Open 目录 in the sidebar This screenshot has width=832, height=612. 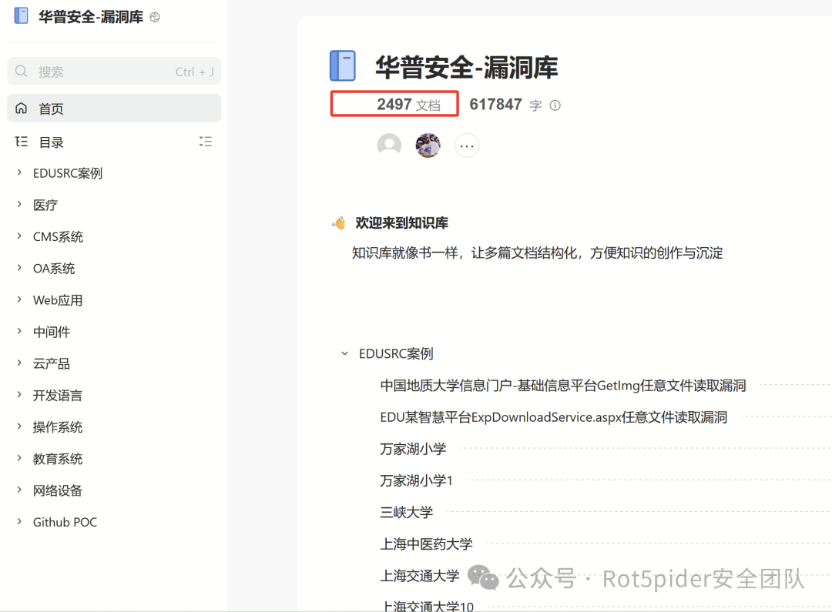52,142
